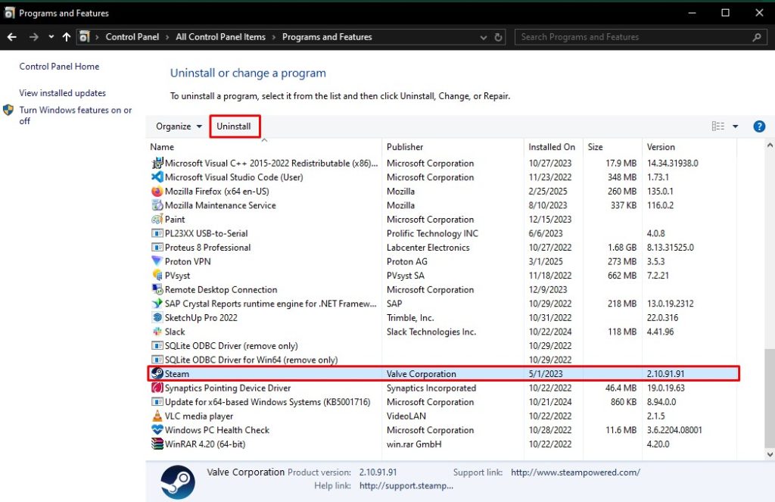Open help with the blue question mark
The height and width of the screenshot is (502, 775).
tap(759, 126)
